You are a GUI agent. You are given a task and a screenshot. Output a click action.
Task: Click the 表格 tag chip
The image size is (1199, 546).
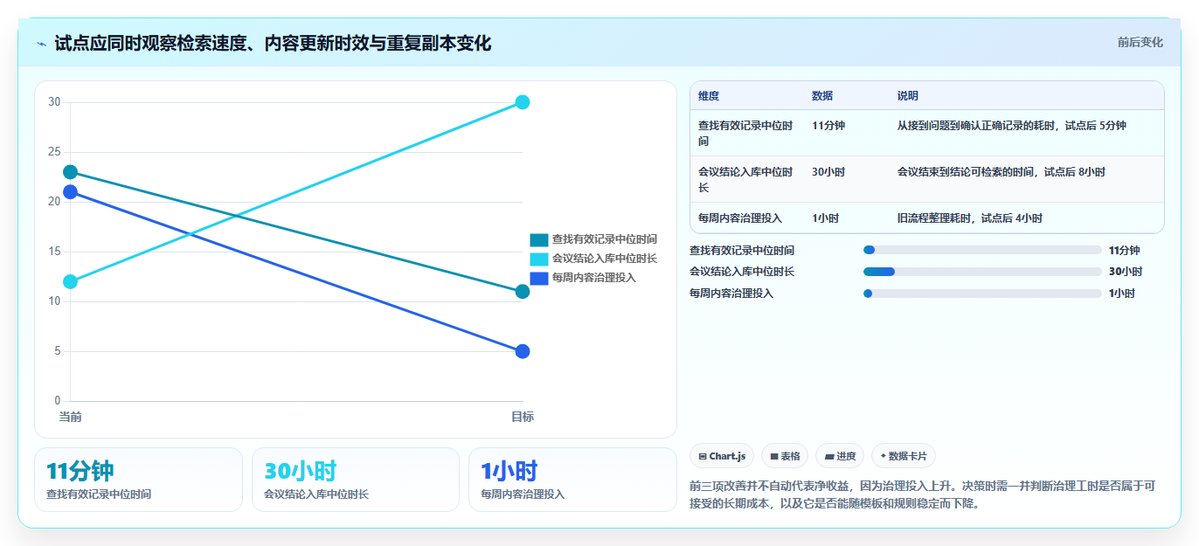pyautogui.click(x=785, y=456)
